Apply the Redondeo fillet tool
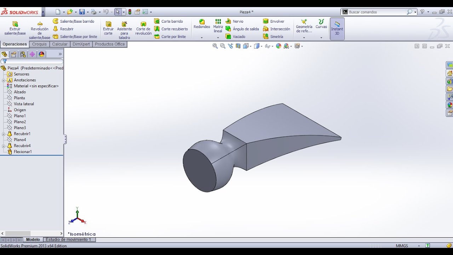453x255 pixels. (x=202, y=24)
